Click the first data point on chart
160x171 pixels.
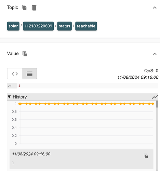coord(19,104)
